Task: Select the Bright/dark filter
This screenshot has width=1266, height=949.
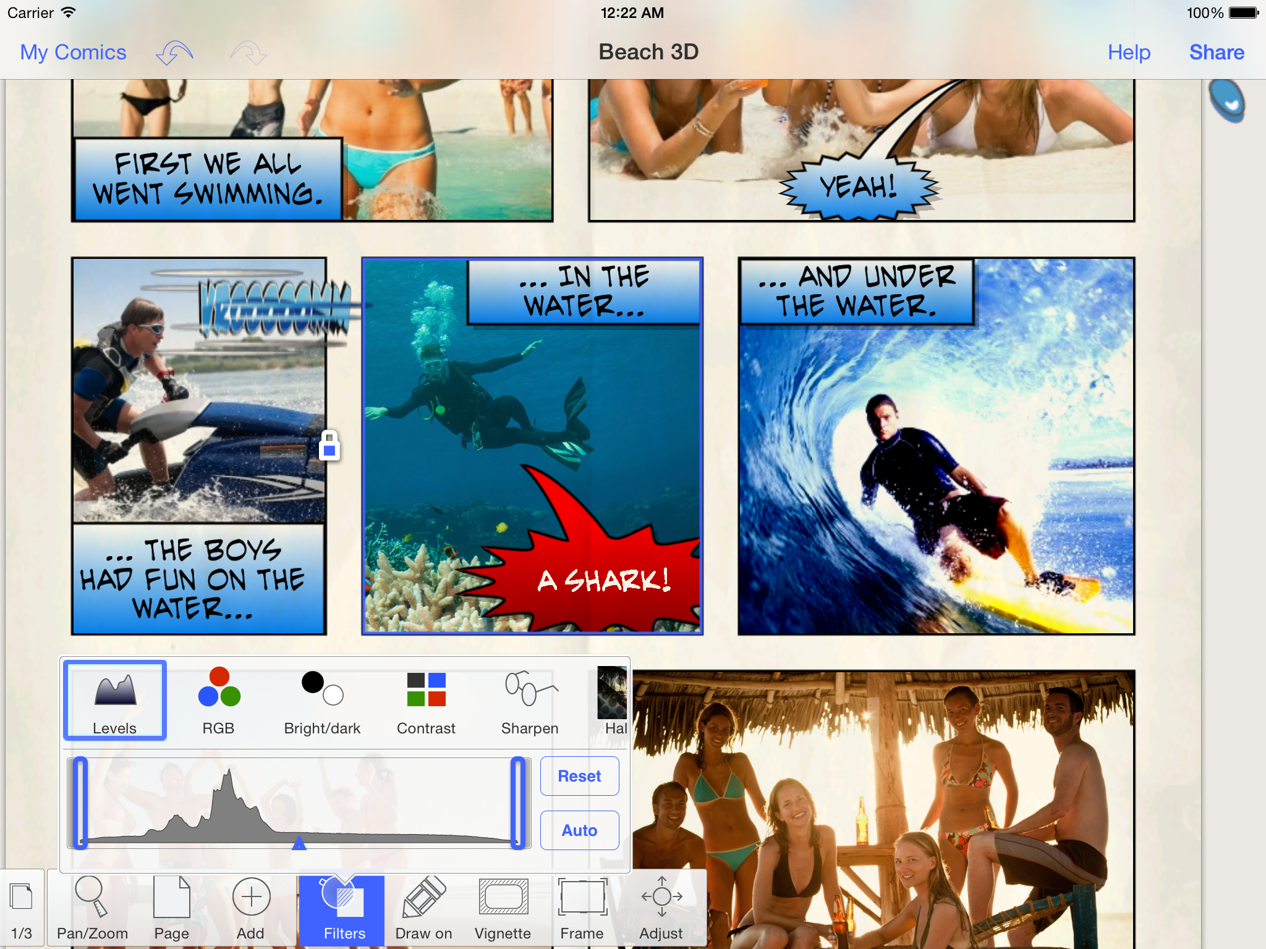Action: click(x=322, y=701)
